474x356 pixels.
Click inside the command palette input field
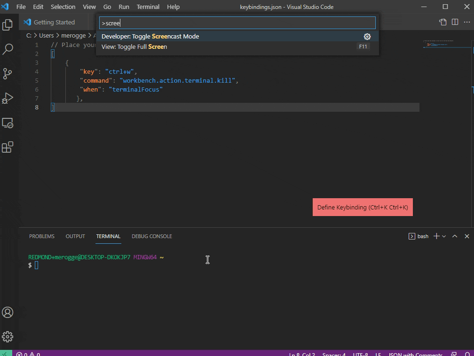tap(235, 23)
